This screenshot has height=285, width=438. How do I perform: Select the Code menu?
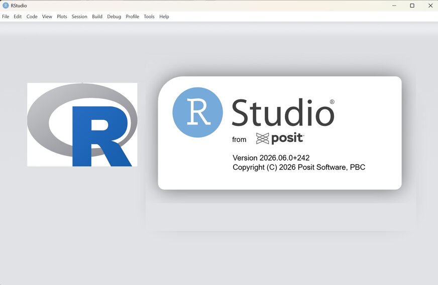coord(32,17)
